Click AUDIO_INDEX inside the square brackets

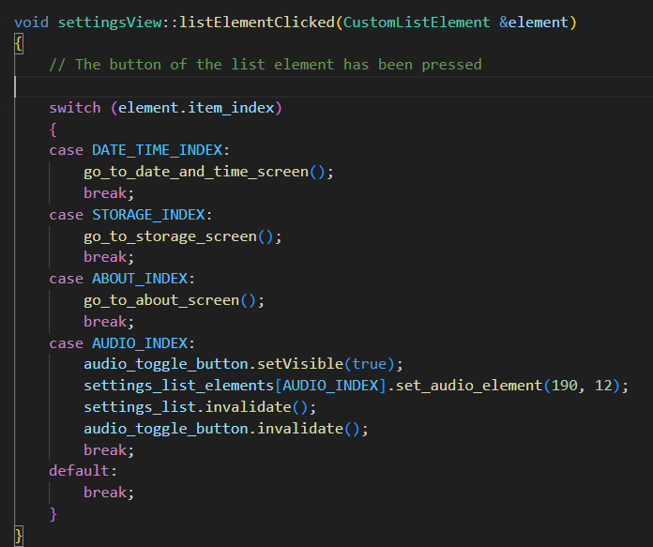[330, 386]
